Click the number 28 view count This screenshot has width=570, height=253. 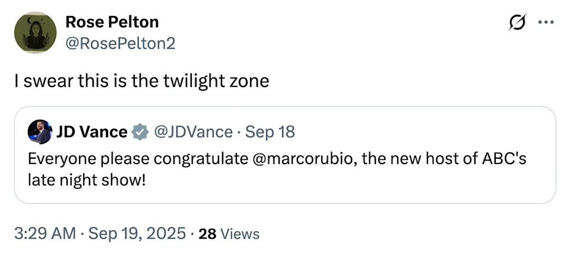pos(207,234)
